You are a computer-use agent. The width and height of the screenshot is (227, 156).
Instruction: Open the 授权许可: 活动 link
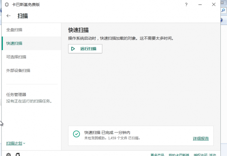(x=205, y=155)
